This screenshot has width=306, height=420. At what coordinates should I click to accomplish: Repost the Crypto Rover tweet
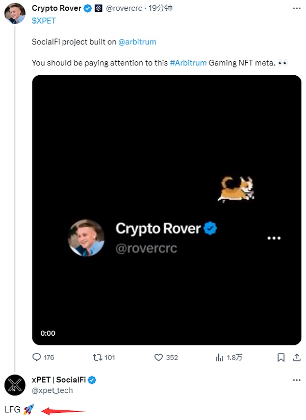pos(95,357)
